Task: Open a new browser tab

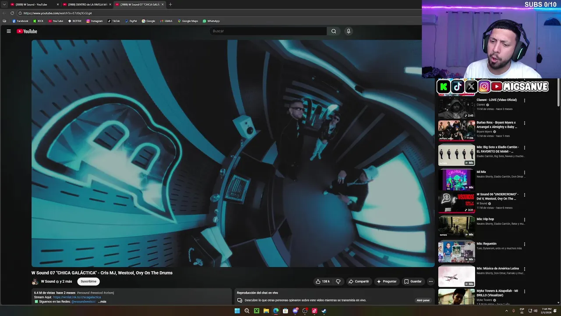Action: 170,4
